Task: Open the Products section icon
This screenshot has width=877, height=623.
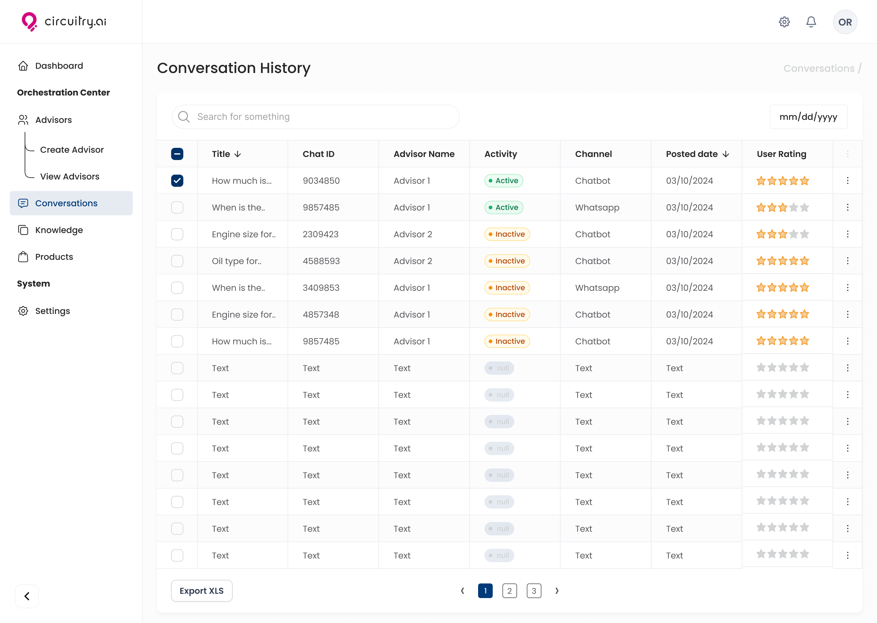Action: [x=23, y=257]
